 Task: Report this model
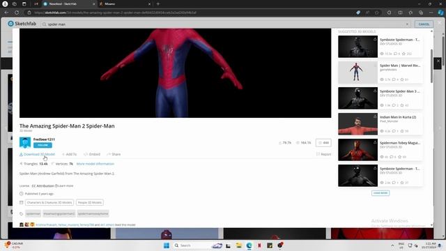323,154
